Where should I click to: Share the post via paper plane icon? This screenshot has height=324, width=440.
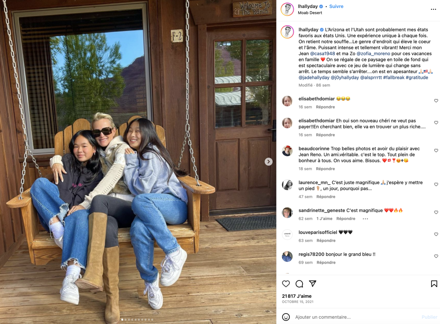tap(312, 284)
